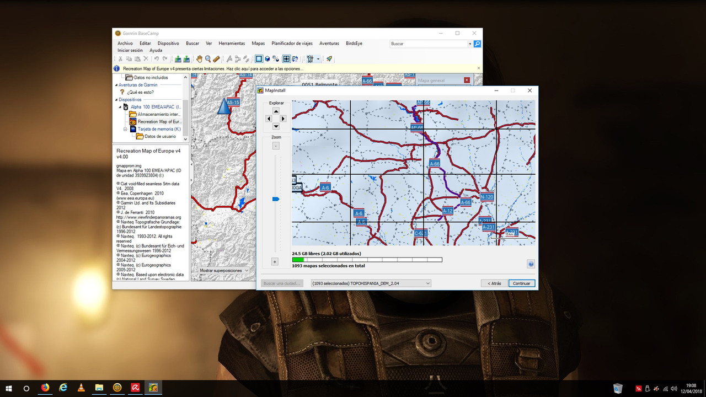Click the zoom in plus button in MapInstall

tap(275, 261)
